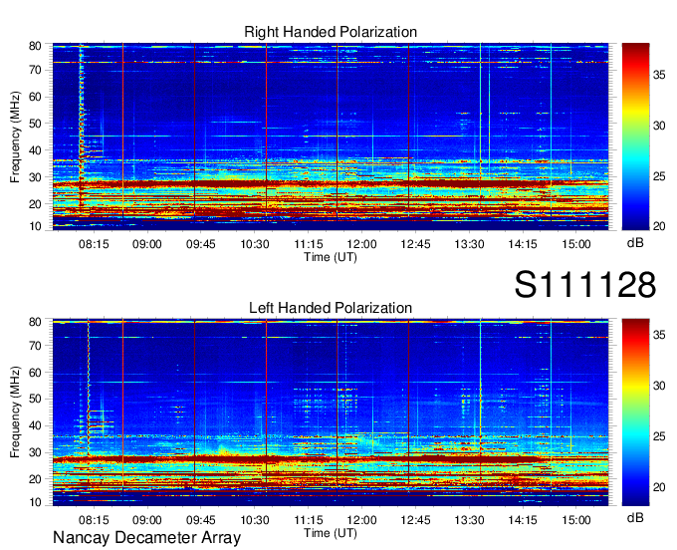Click the 12:45 tick under Right Handed plot
677x550 pixels.
pyautogui.click(x=415, y=244)
